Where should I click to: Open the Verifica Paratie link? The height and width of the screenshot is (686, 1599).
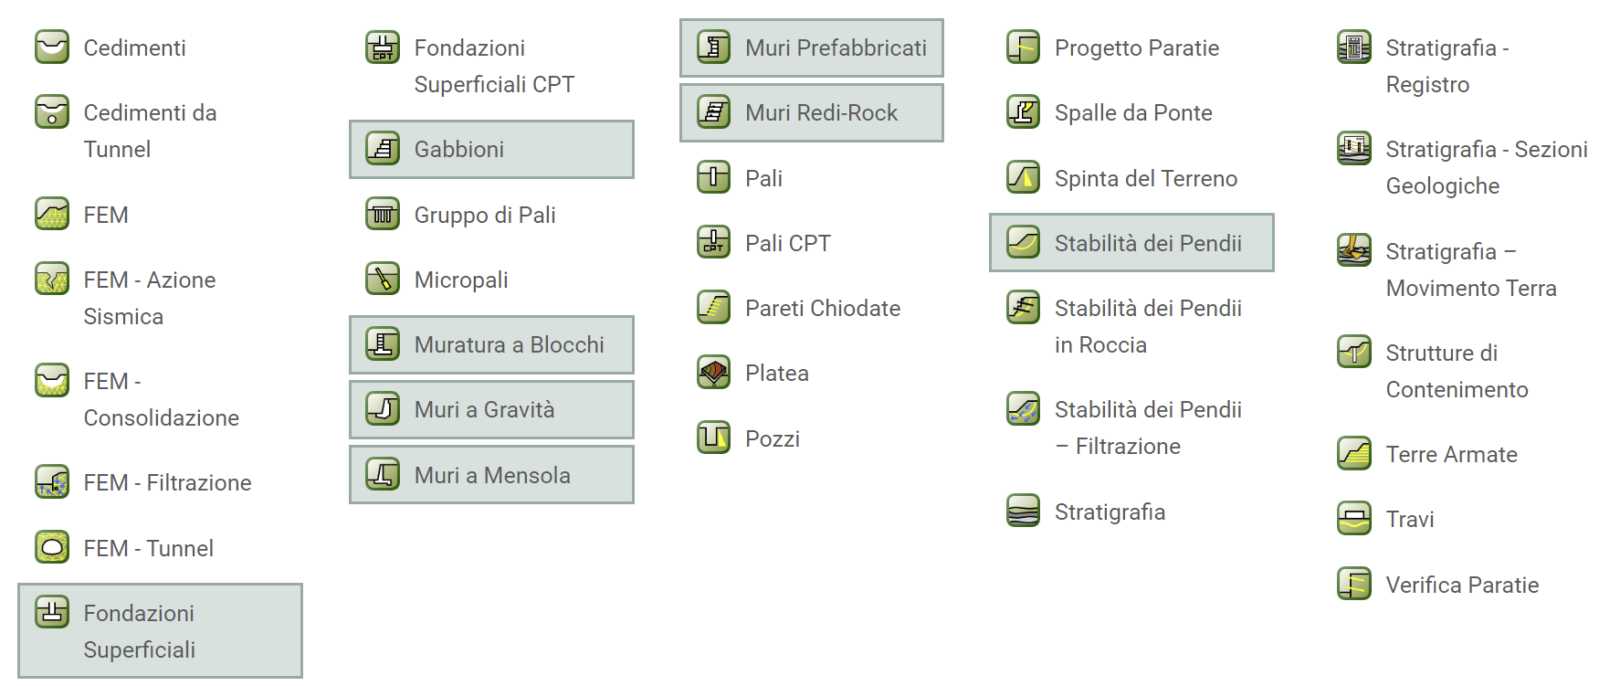[1462, 585]
